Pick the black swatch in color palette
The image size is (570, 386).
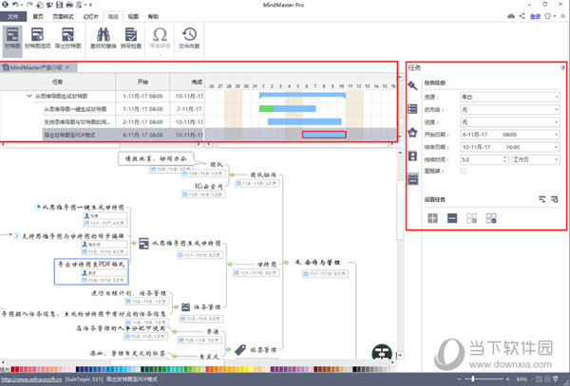(x=354, y=369)
